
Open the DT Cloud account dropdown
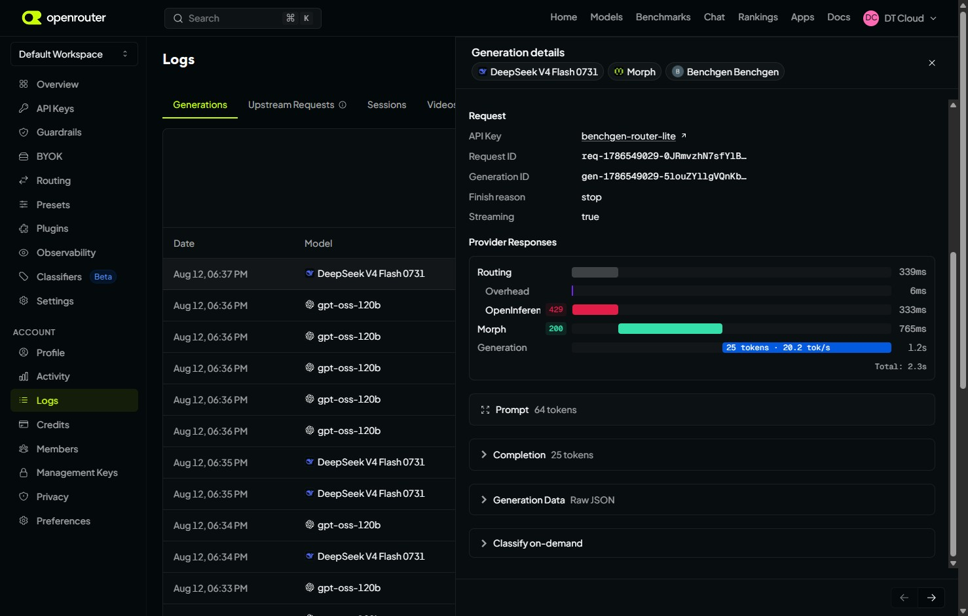[901, 18]
